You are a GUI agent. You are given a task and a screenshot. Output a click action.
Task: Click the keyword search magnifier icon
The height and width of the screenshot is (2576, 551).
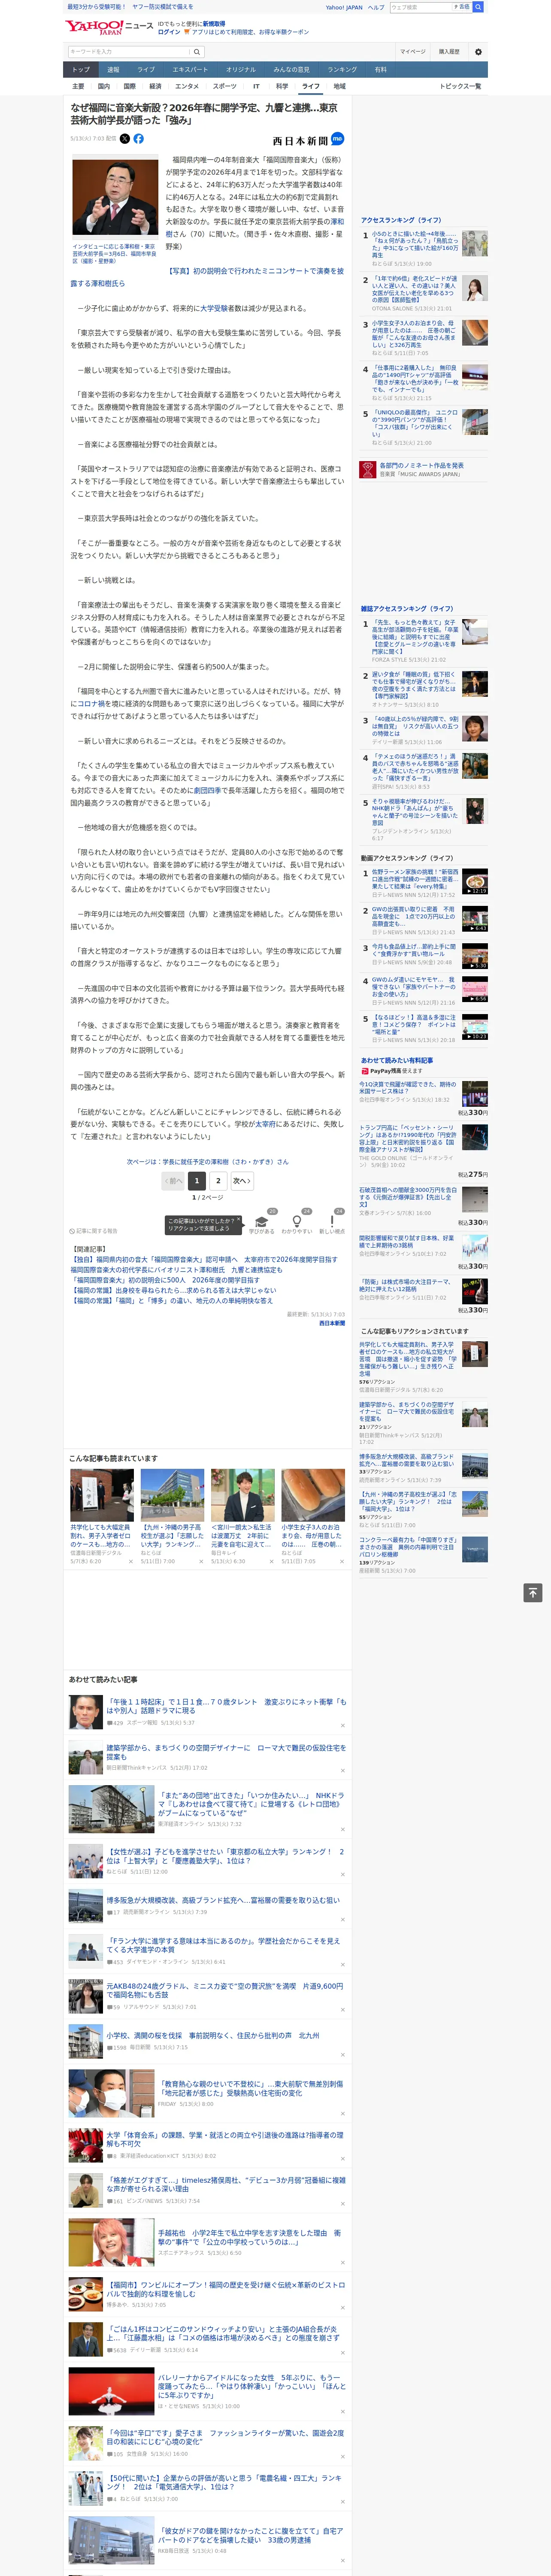[x=197, y=52]
